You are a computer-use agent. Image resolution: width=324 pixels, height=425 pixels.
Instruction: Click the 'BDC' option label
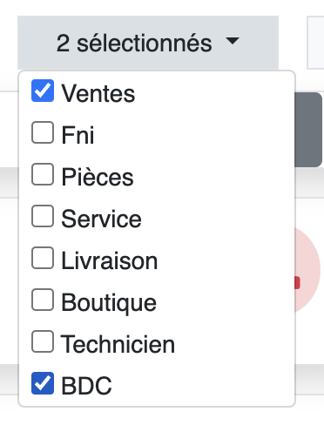click(x=86, y=386)
